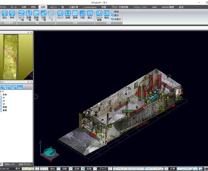This screenshot has height=171, width=208.
Task: Click 表示 in the status bar
Action: (x=18, y=169)
